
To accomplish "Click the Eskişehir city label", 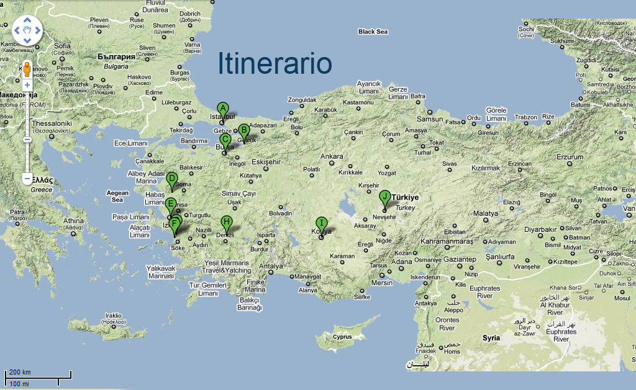I will click(266, 162).
